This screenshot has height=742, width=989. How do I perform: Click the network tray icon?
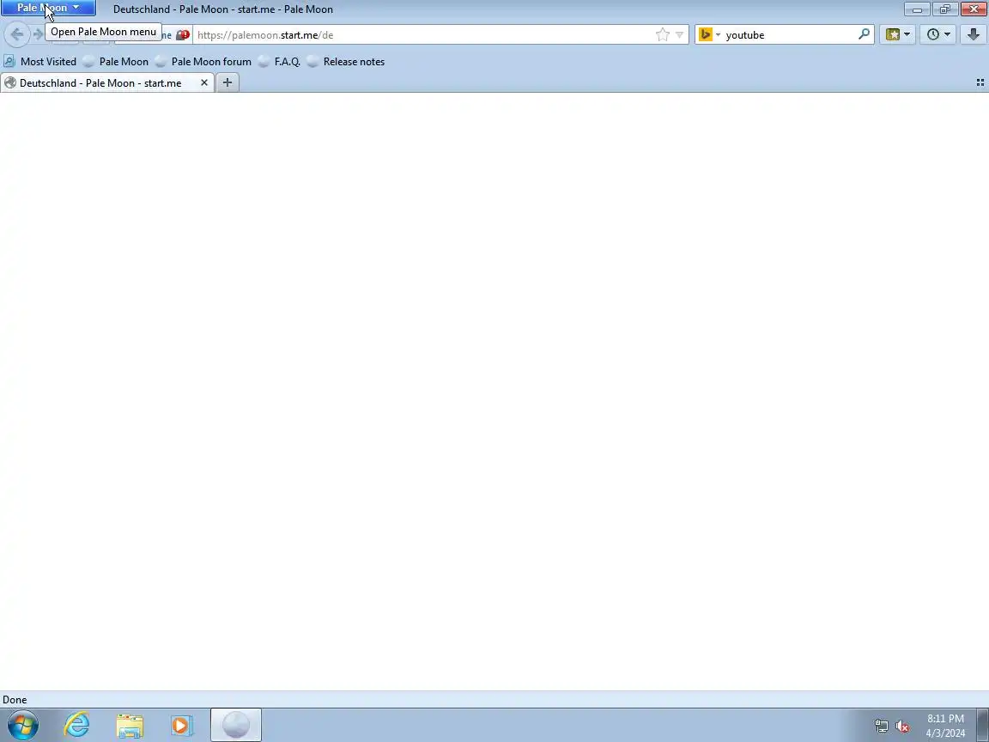click(x=881, y=726)
